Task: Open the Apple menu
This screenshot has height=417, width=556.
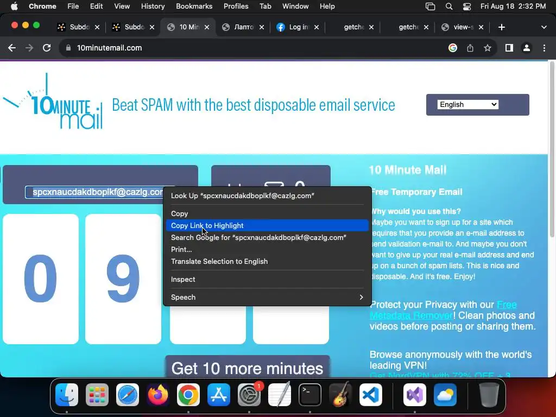Action: pos(14,7)
